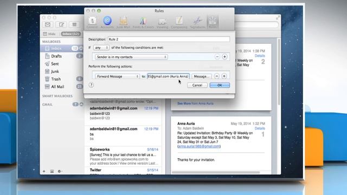Open the Junk Mail preferences tab
Viewport: 347px width, 195px height.
tap(123, 22)
